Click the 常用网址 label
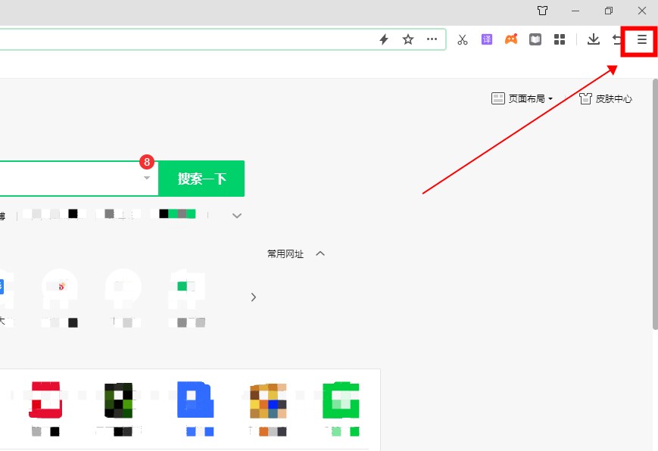Screen dimensions: 658x451 tap(285, 253)
